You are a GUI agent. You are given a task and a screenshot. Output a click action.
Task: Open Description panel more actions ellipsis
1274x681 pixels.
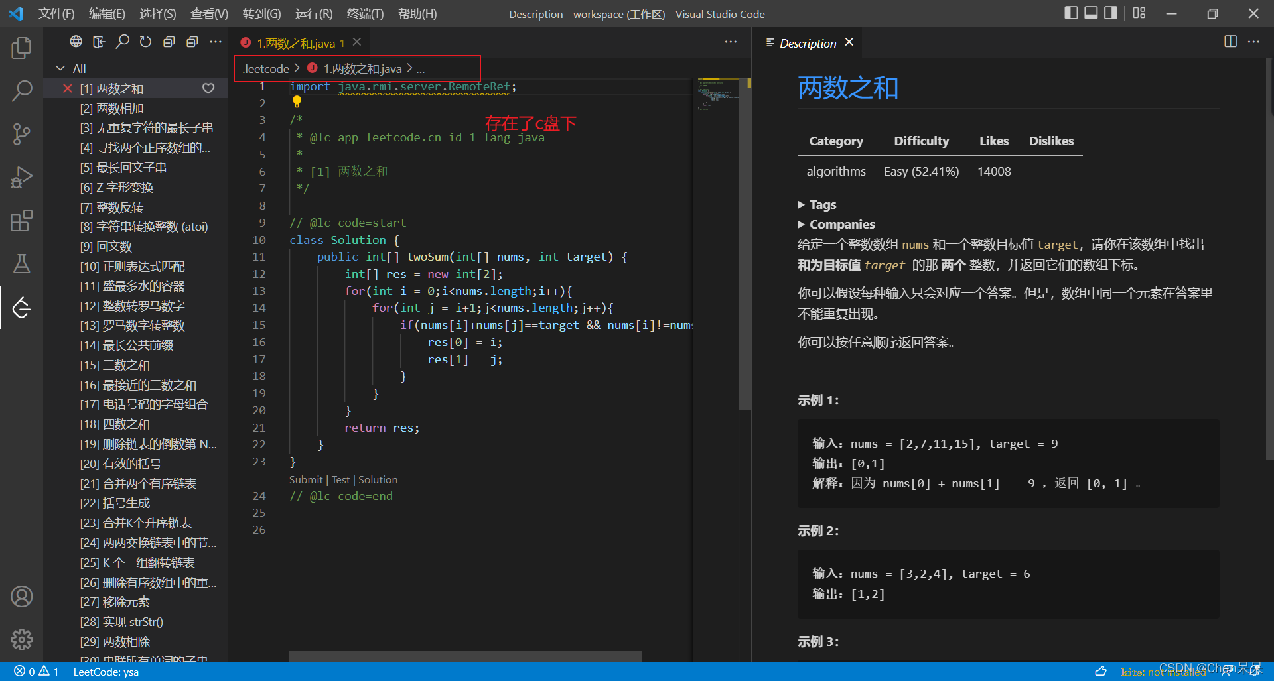point(1253,42)
